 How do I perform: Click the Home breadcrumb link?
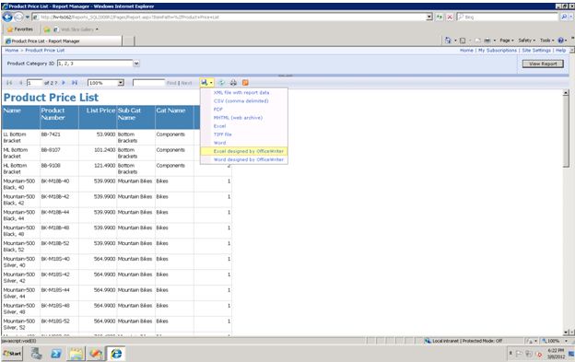(12, 50)
